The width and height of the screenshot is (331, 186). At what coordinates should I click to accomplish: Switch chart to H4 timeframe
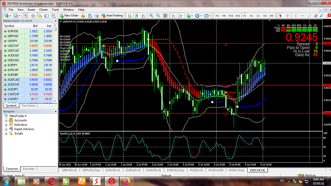point(251,16)
